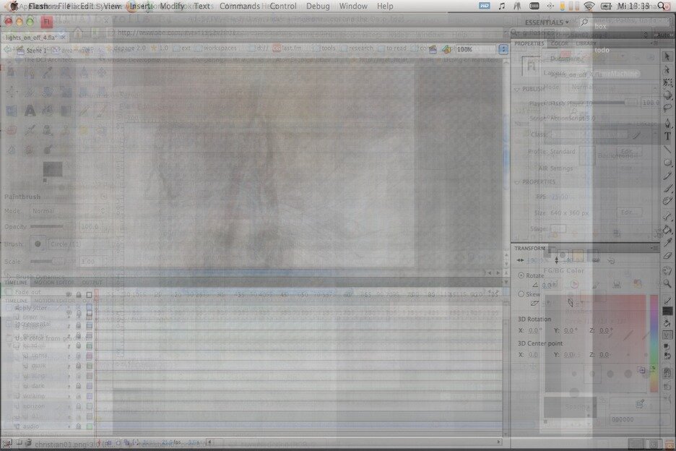This screenshot has width=676, height=451.
Task: Collapse the PROPERTIES section triangle
Action: tap(517, 182)
